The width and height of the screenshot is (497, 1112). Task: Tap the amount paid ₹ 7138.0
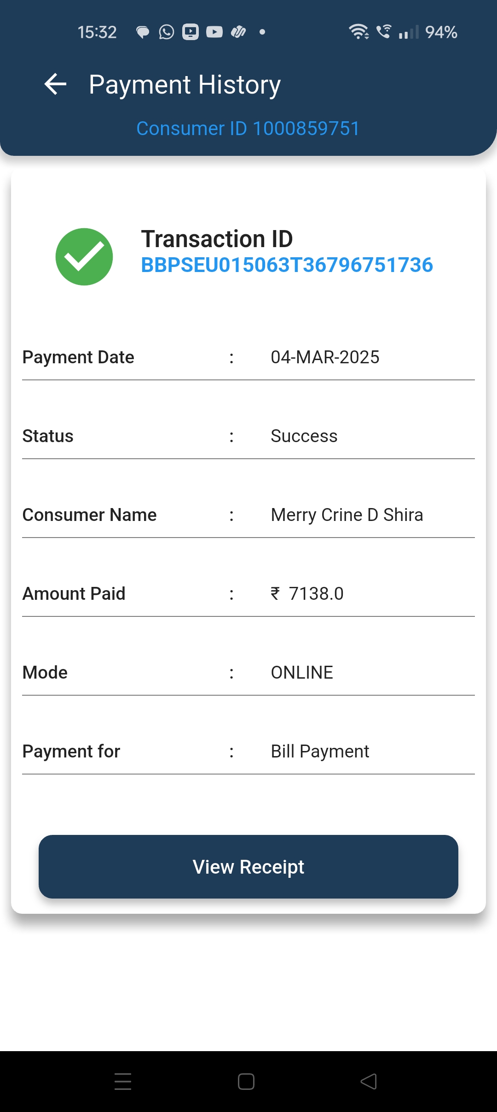307,594
